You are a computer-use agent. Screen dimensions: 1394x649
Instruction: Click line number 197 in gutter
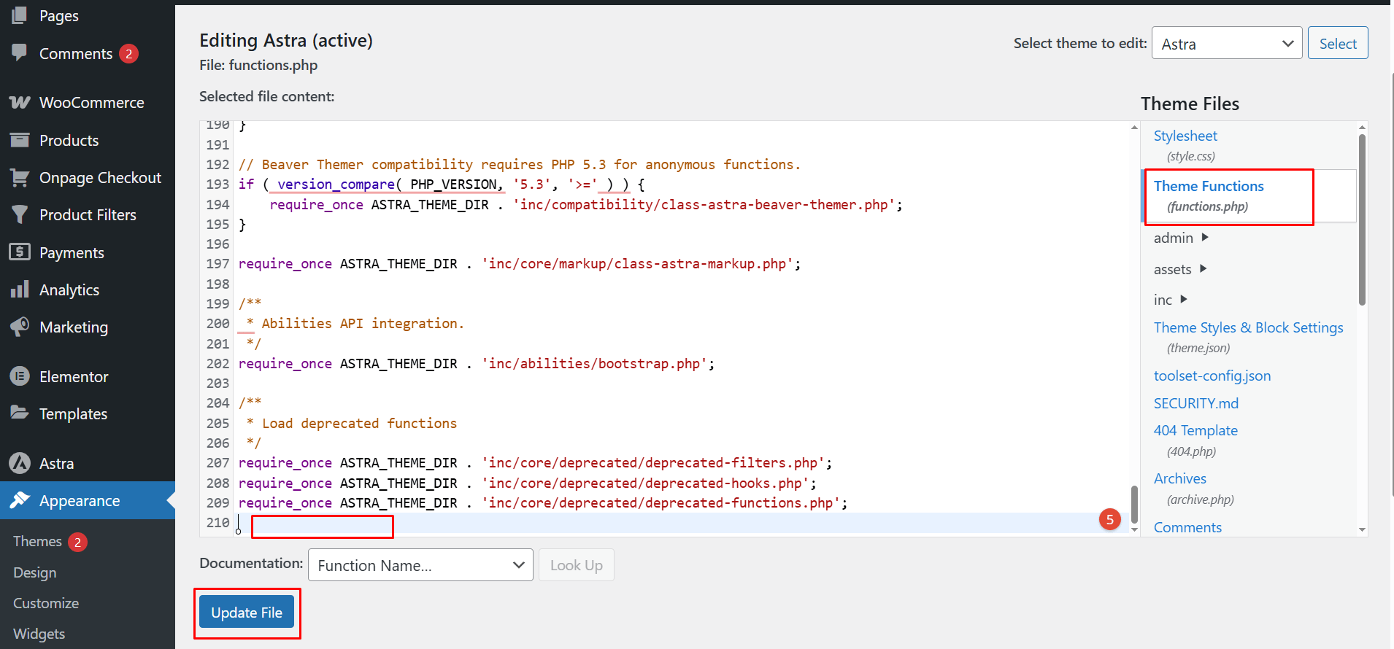217,264
